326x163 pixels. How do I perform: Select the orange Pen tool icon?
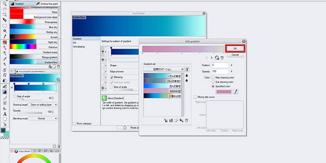pos(4,42)
